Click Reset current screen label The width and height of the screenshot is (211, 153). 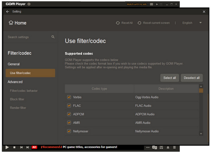pos(156,23)
